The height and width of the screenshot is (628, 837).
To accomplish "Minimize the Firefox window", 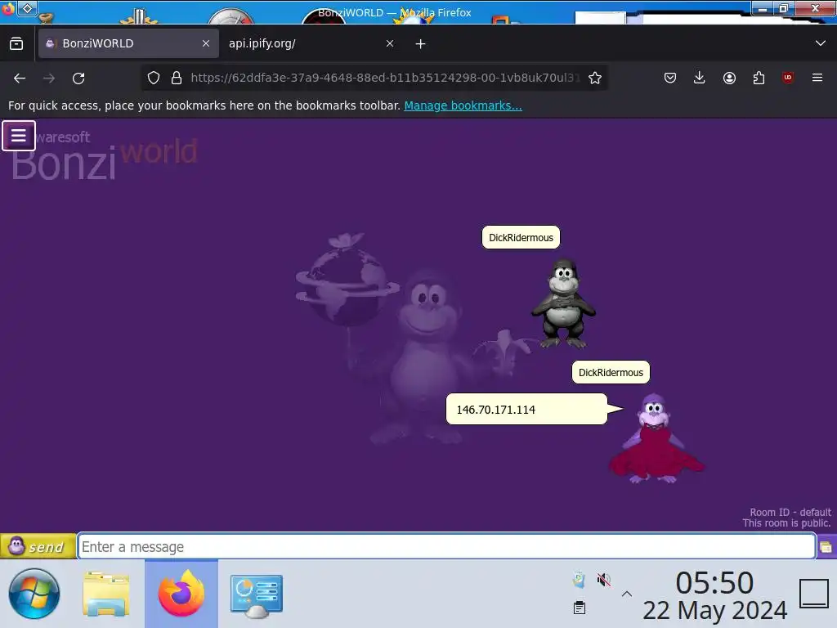I will tap(763, 8).
